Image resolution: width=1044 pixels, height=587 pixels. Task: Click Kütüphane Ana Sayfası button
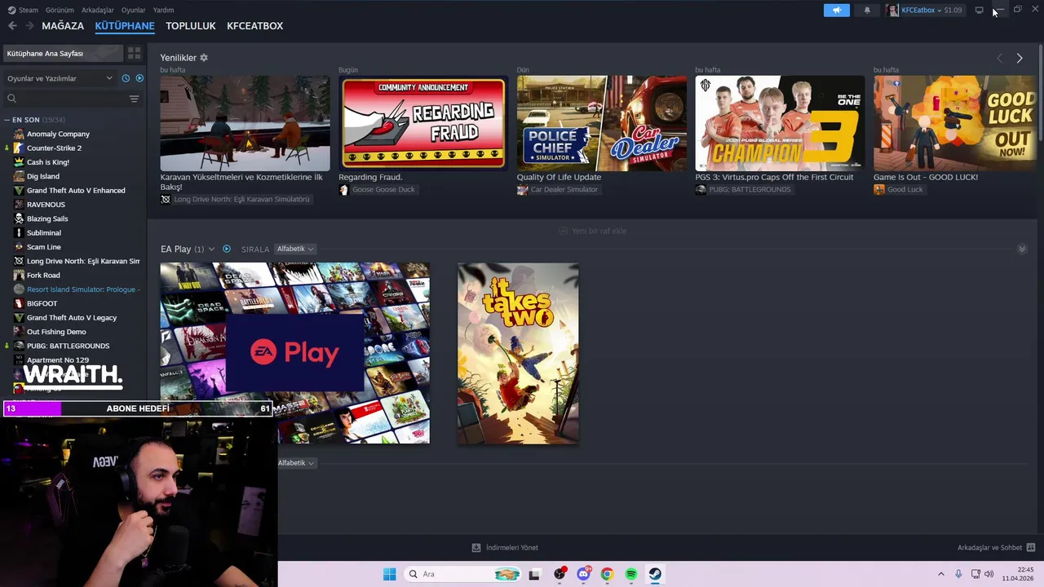(62, 53)
